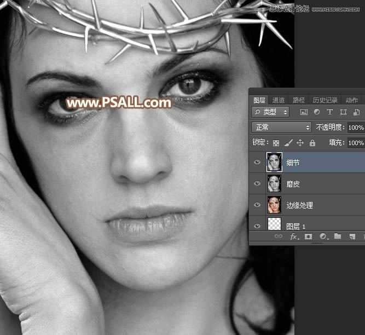Click the 不透明度 opacity value field

point(356,128)
